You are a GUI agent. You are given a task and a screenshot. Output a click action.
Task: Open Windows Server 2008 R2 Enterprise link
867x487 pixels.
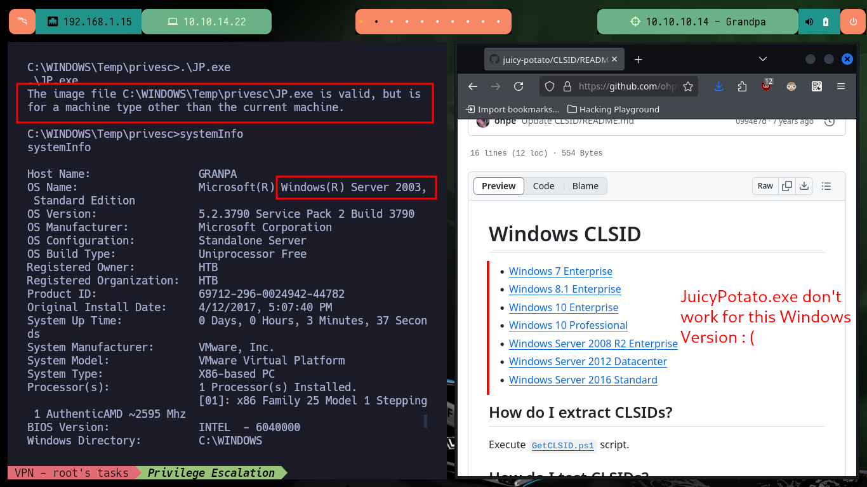pos(593,344)
